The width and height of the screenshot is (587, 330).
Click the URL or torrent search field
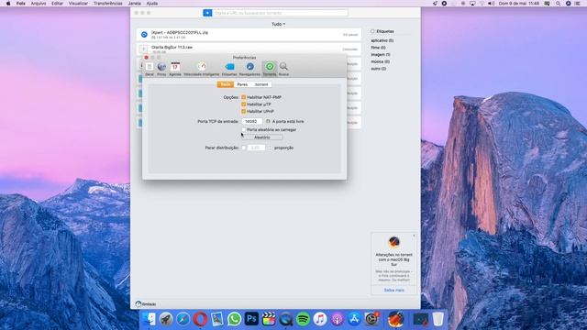click(x=281, y=13)
